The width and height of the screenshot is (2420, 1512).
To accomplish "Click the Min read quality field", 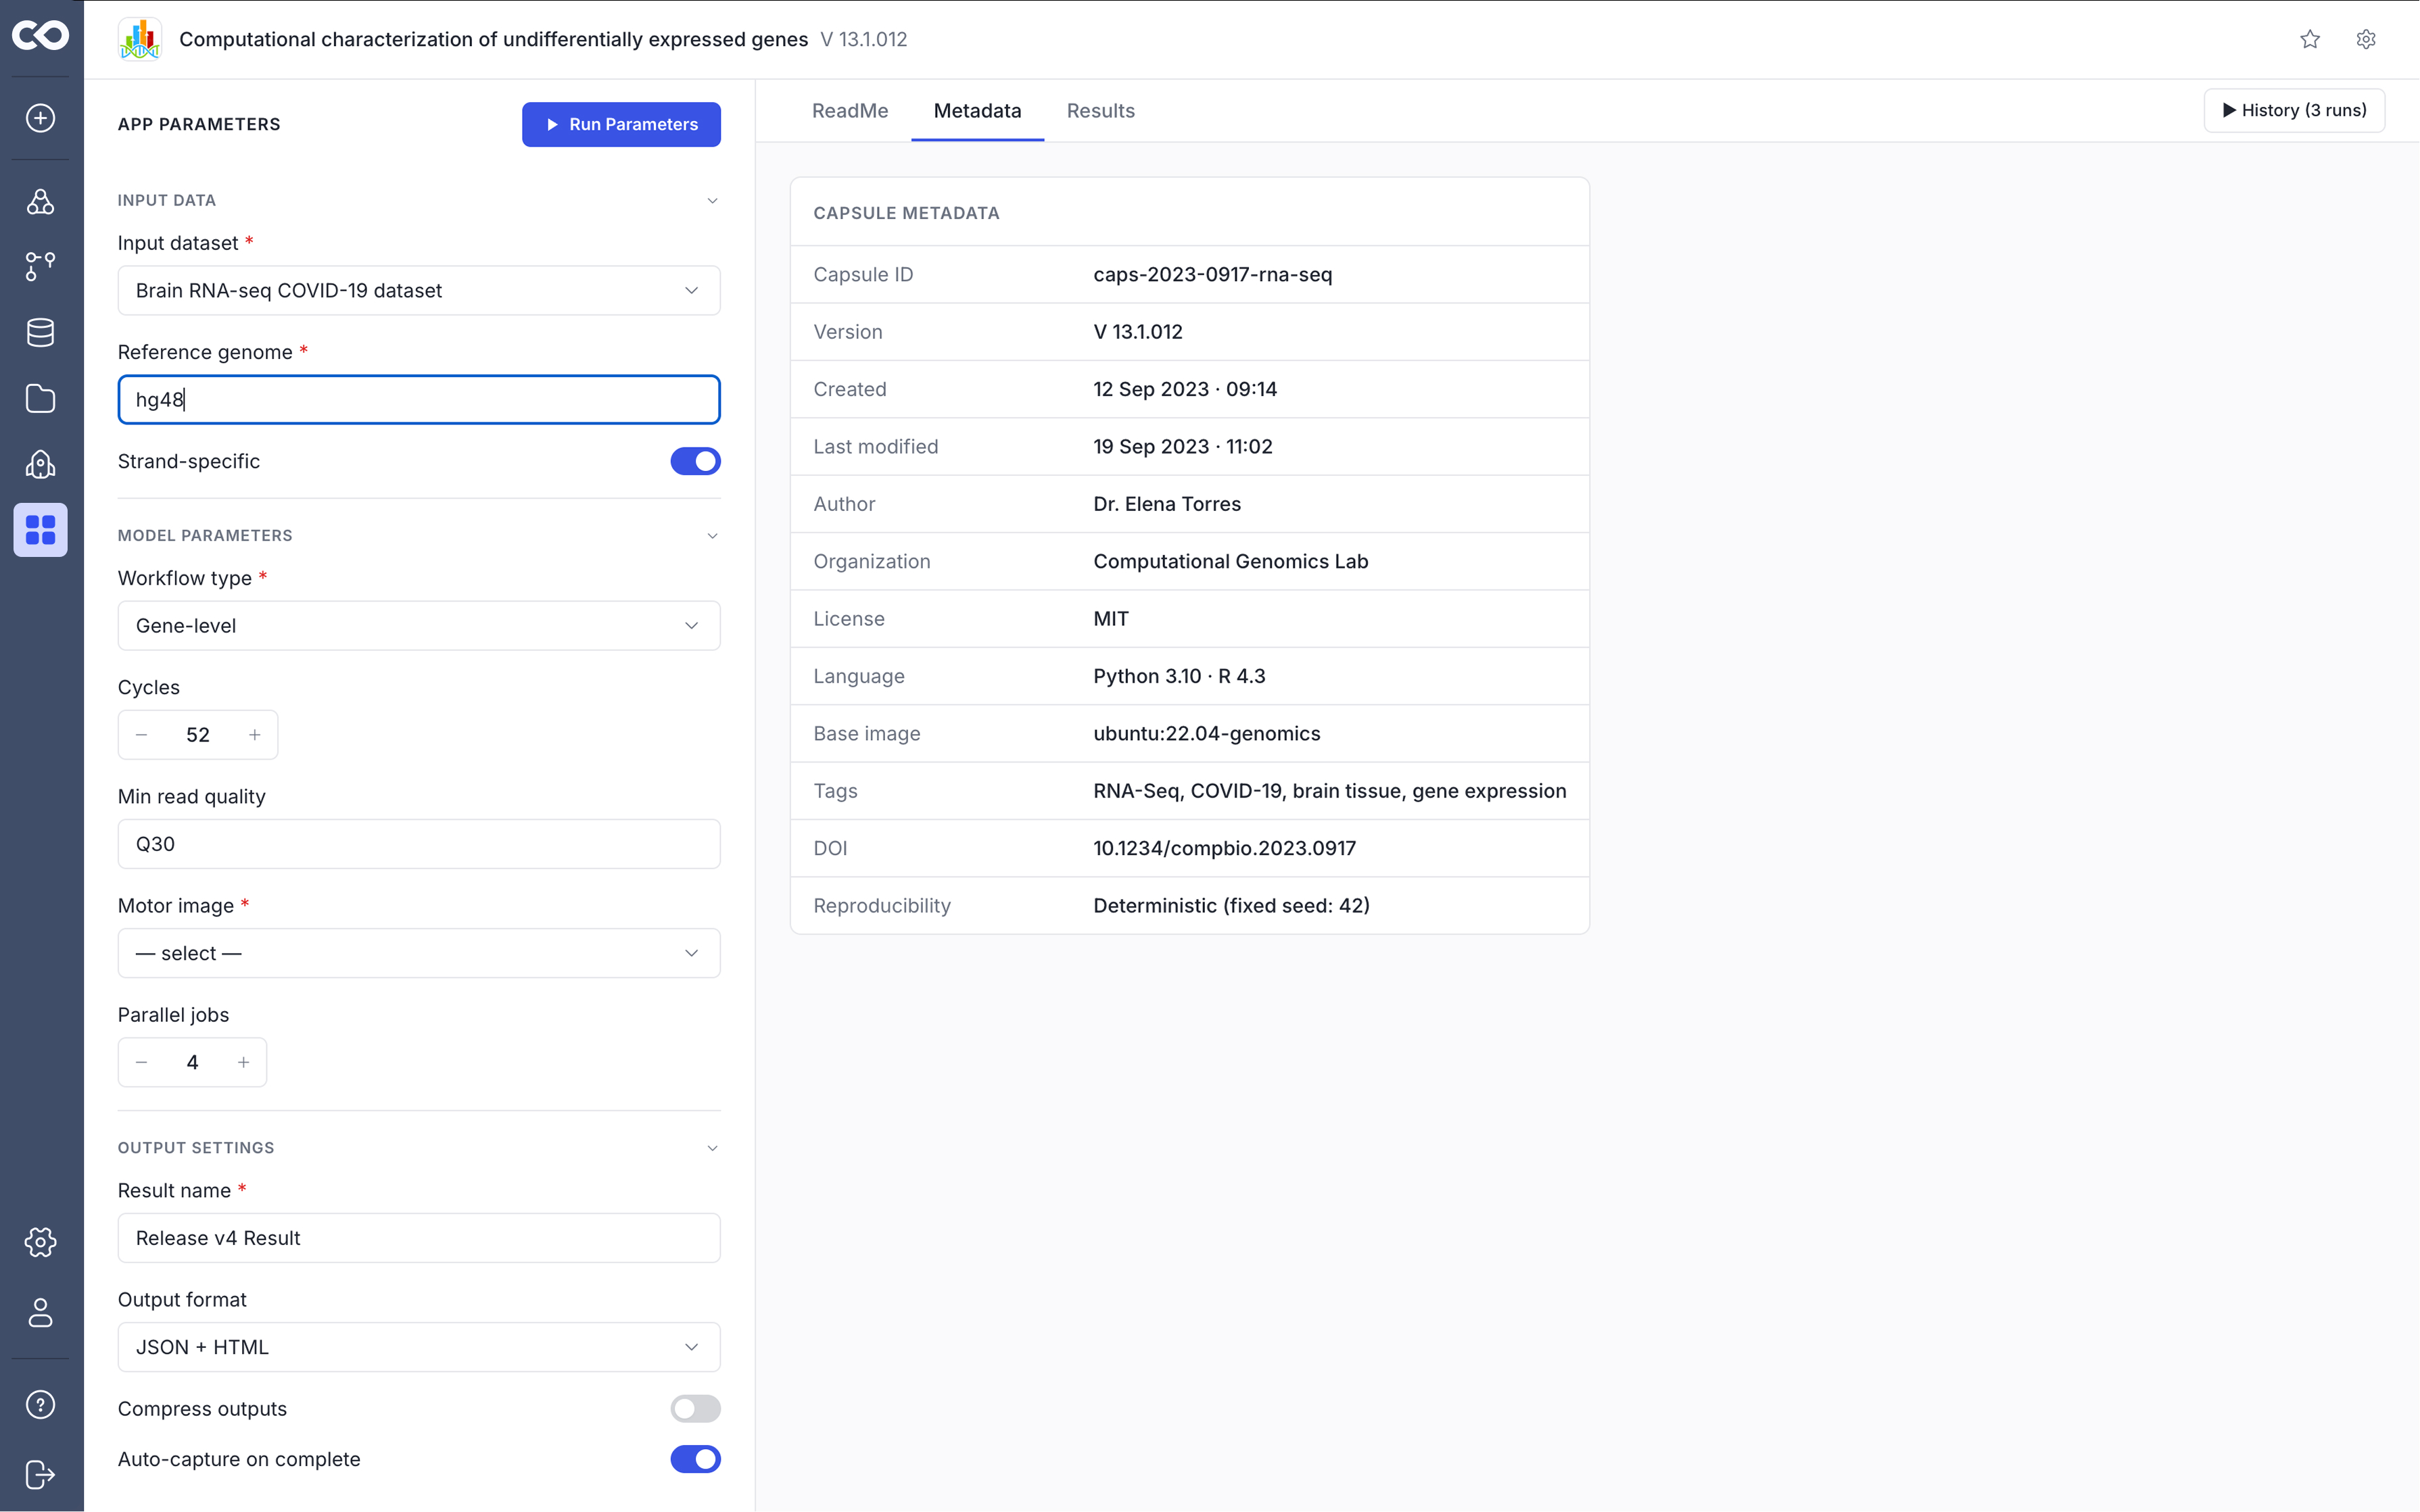I will 419,844.
